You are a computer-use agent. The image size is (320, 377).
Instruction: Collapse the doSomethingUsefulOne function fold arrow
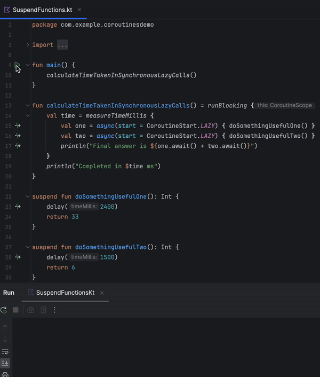coord(28,197)
